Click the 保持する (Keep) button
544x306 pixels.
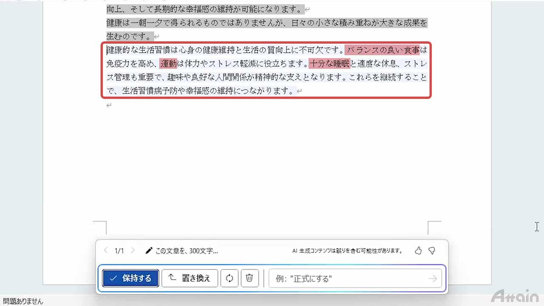130,278
